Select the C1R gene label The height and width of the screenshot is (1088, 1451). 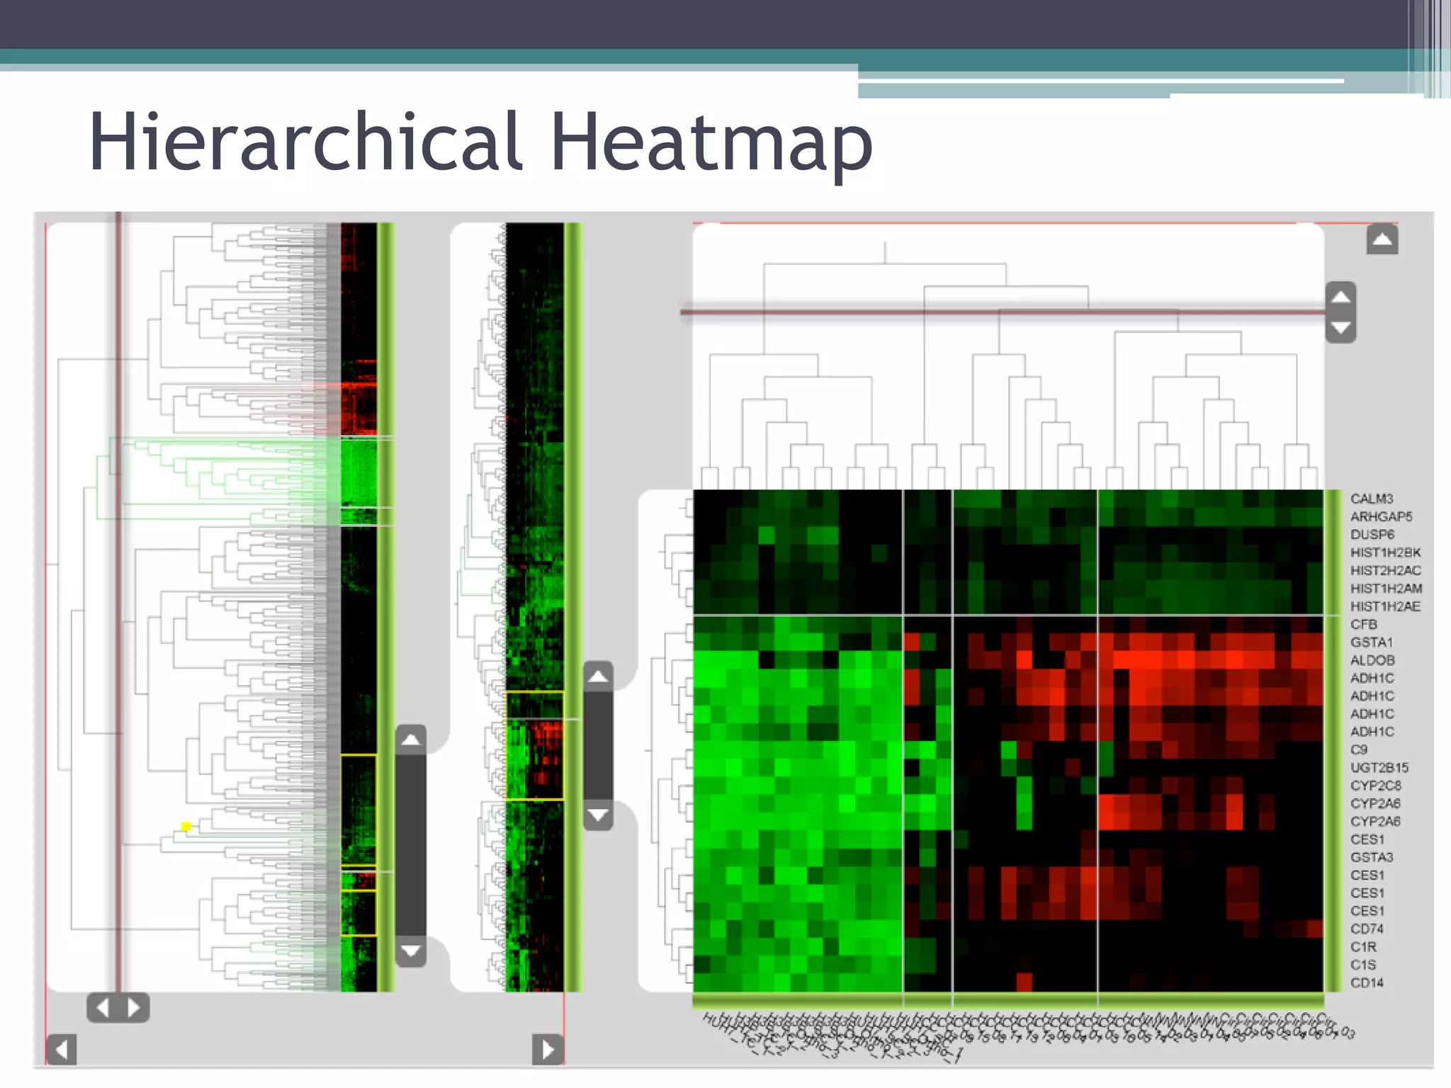coord(1363,947)
